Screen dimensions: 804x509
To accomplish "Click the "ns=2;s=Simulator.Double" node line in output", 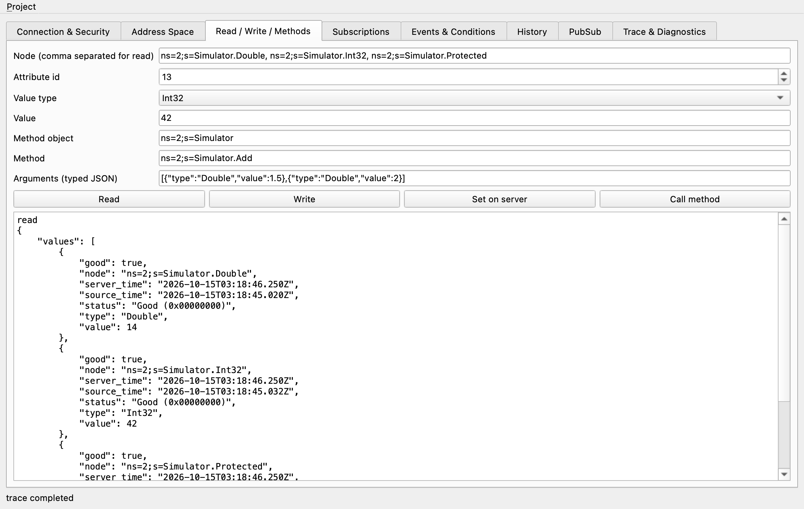I will tap(168, 274).
